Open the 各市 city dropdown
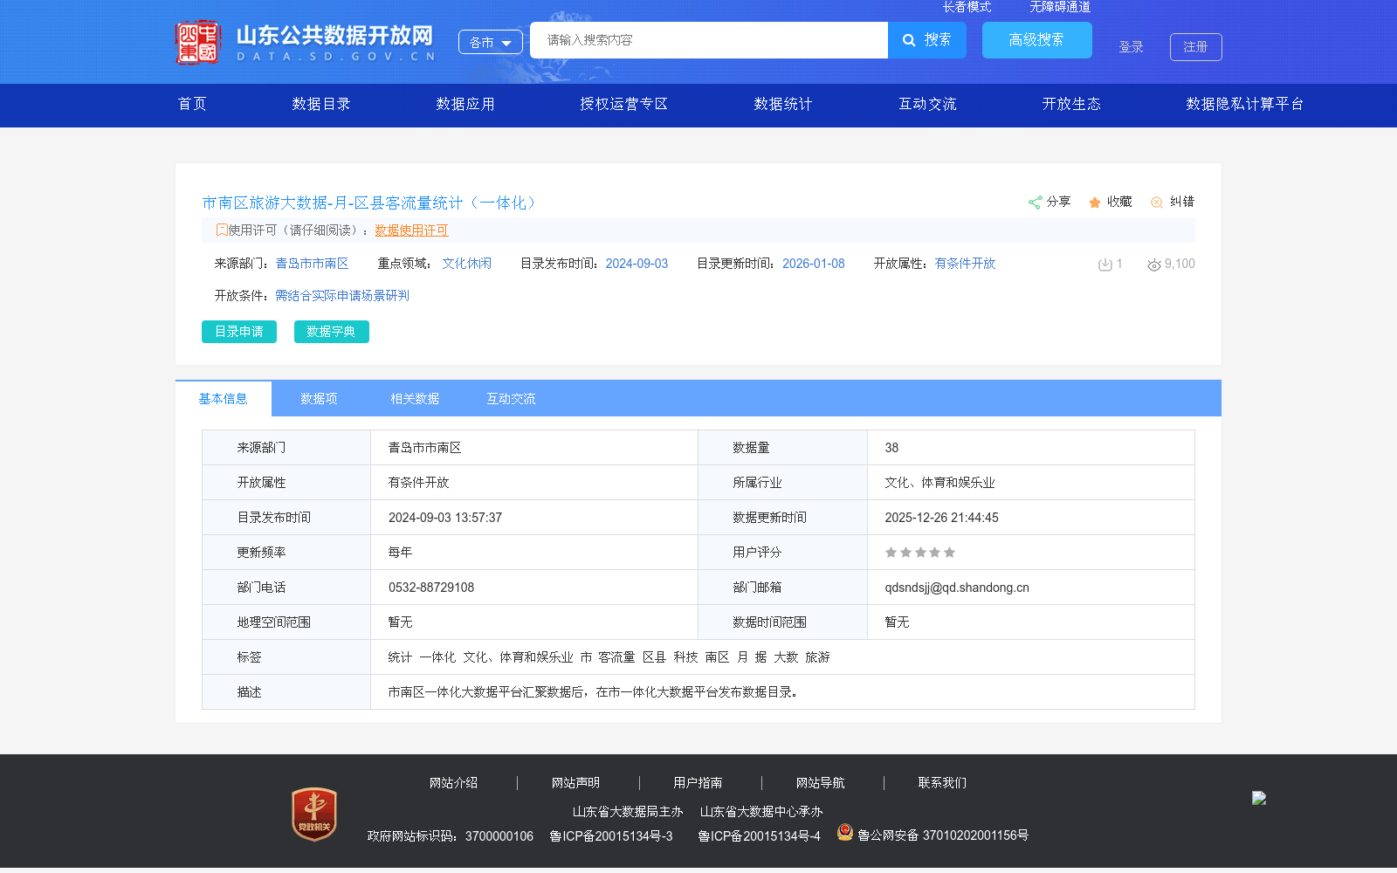 pos(491,42)
